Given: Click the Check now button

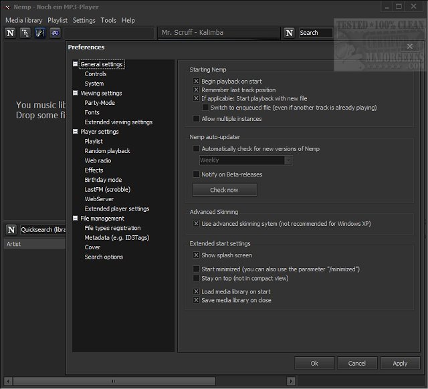Looking at the screenshot, I should [x=225, y=190].
